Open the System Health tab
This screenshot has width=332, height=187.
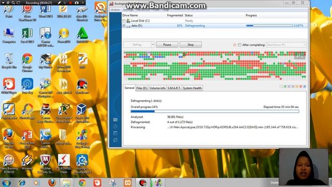(192, 88)
